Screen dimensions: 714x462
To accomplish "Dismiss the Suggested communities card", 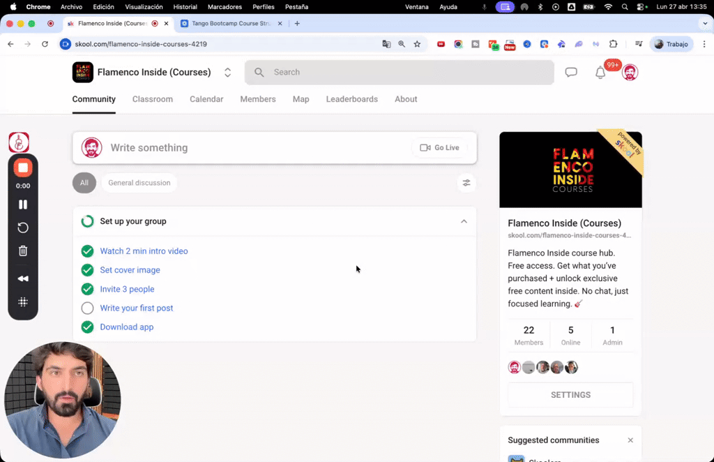I will coord(630,440).
